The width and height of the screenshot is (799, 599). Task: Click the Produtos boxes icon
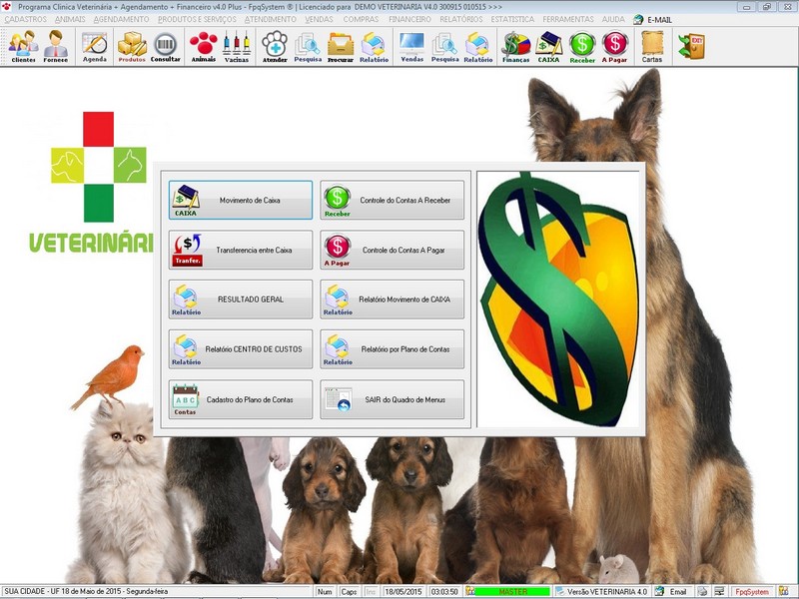tap(132, 46)
